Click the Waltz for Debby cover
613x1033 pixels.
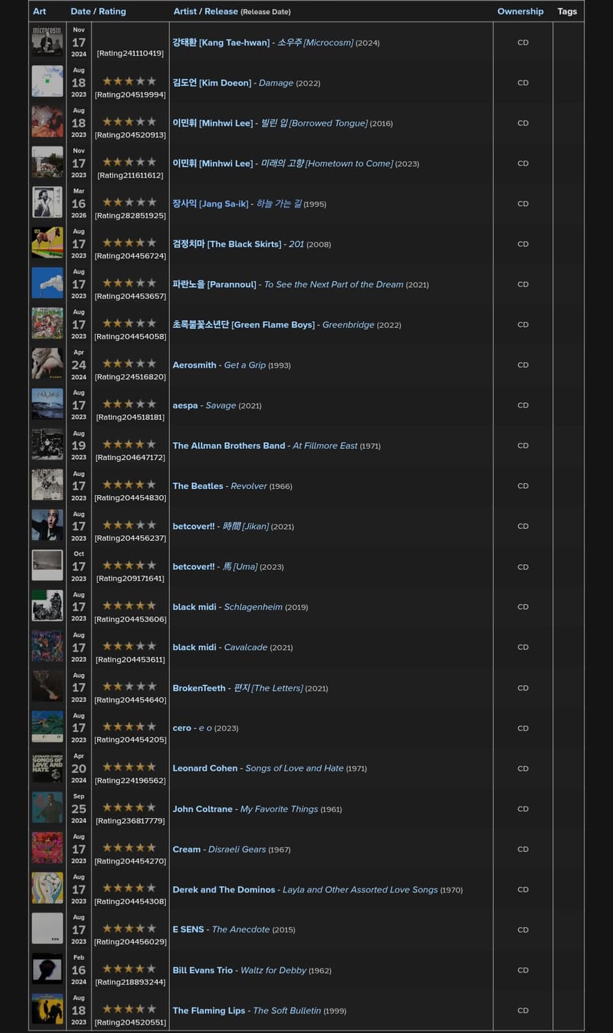[47, 969]
